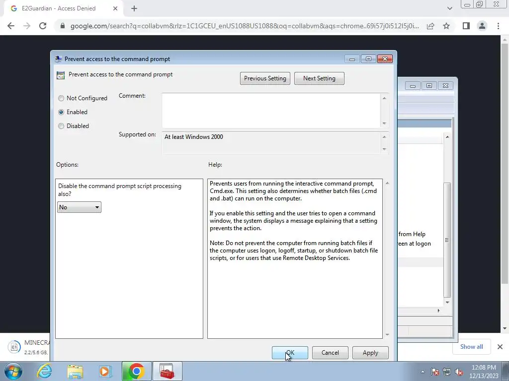Image resolution: width=509 pixels, height=381 pixels.
Task: Click inside the Comment text box
Action: pyautogui.click(x=271, y=111)
